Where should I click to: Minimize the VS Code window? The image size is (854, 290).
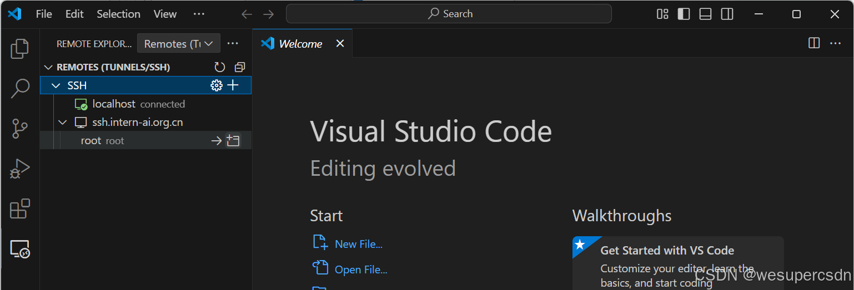click(x=758, y=14)
